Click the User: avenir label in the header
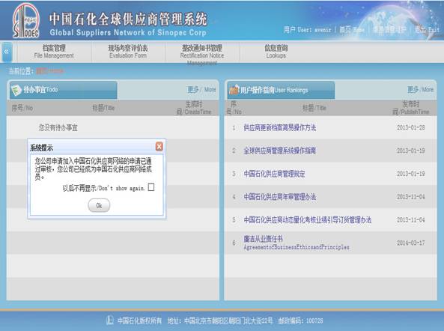This screenshot has width=444, height=331. pyautogui.click(x=307, y=29)
